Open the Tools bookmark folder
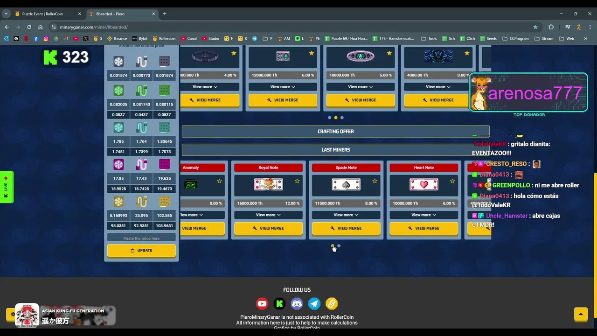 tap(429, 39)
